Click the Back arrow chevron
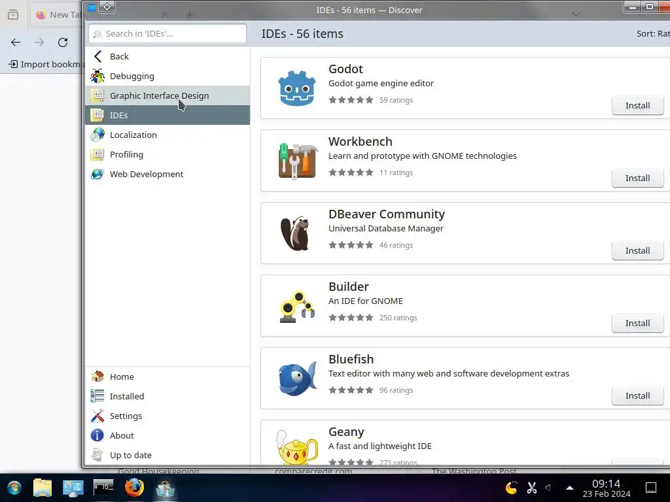Screen dimensions: 670x502 [98, 56]
